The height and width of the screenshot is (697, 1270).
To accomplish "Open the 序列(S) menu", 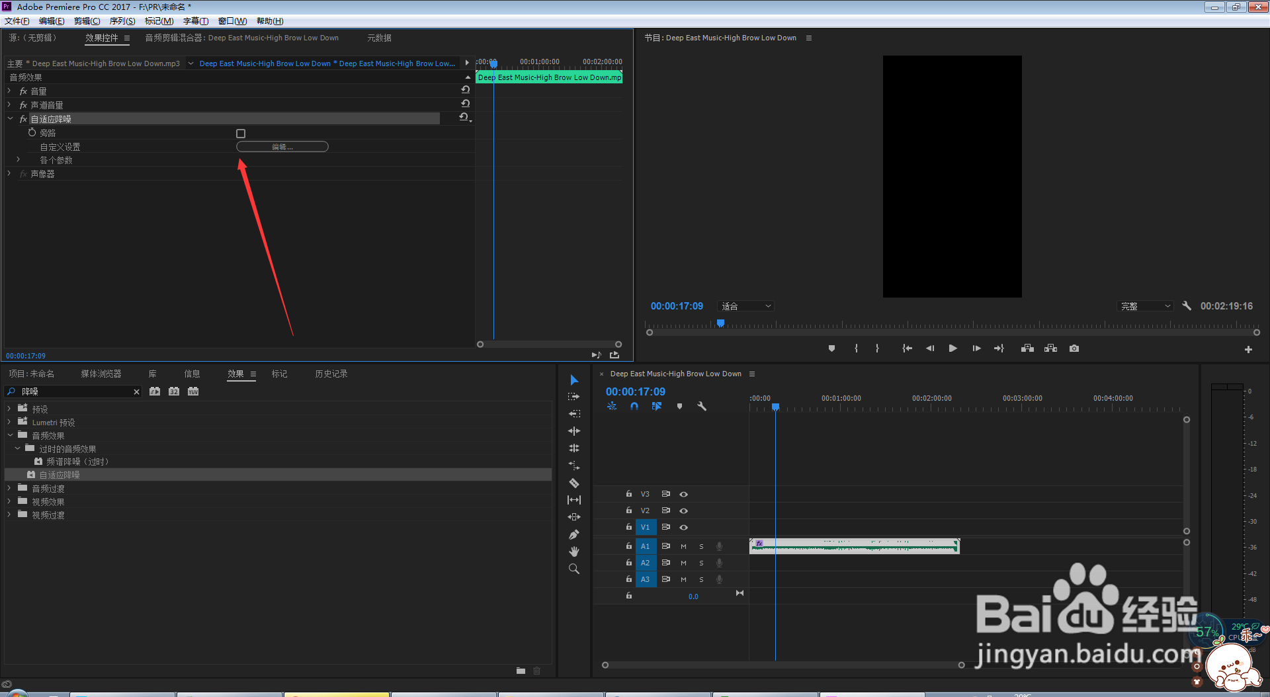I will (x=122, y=21).
